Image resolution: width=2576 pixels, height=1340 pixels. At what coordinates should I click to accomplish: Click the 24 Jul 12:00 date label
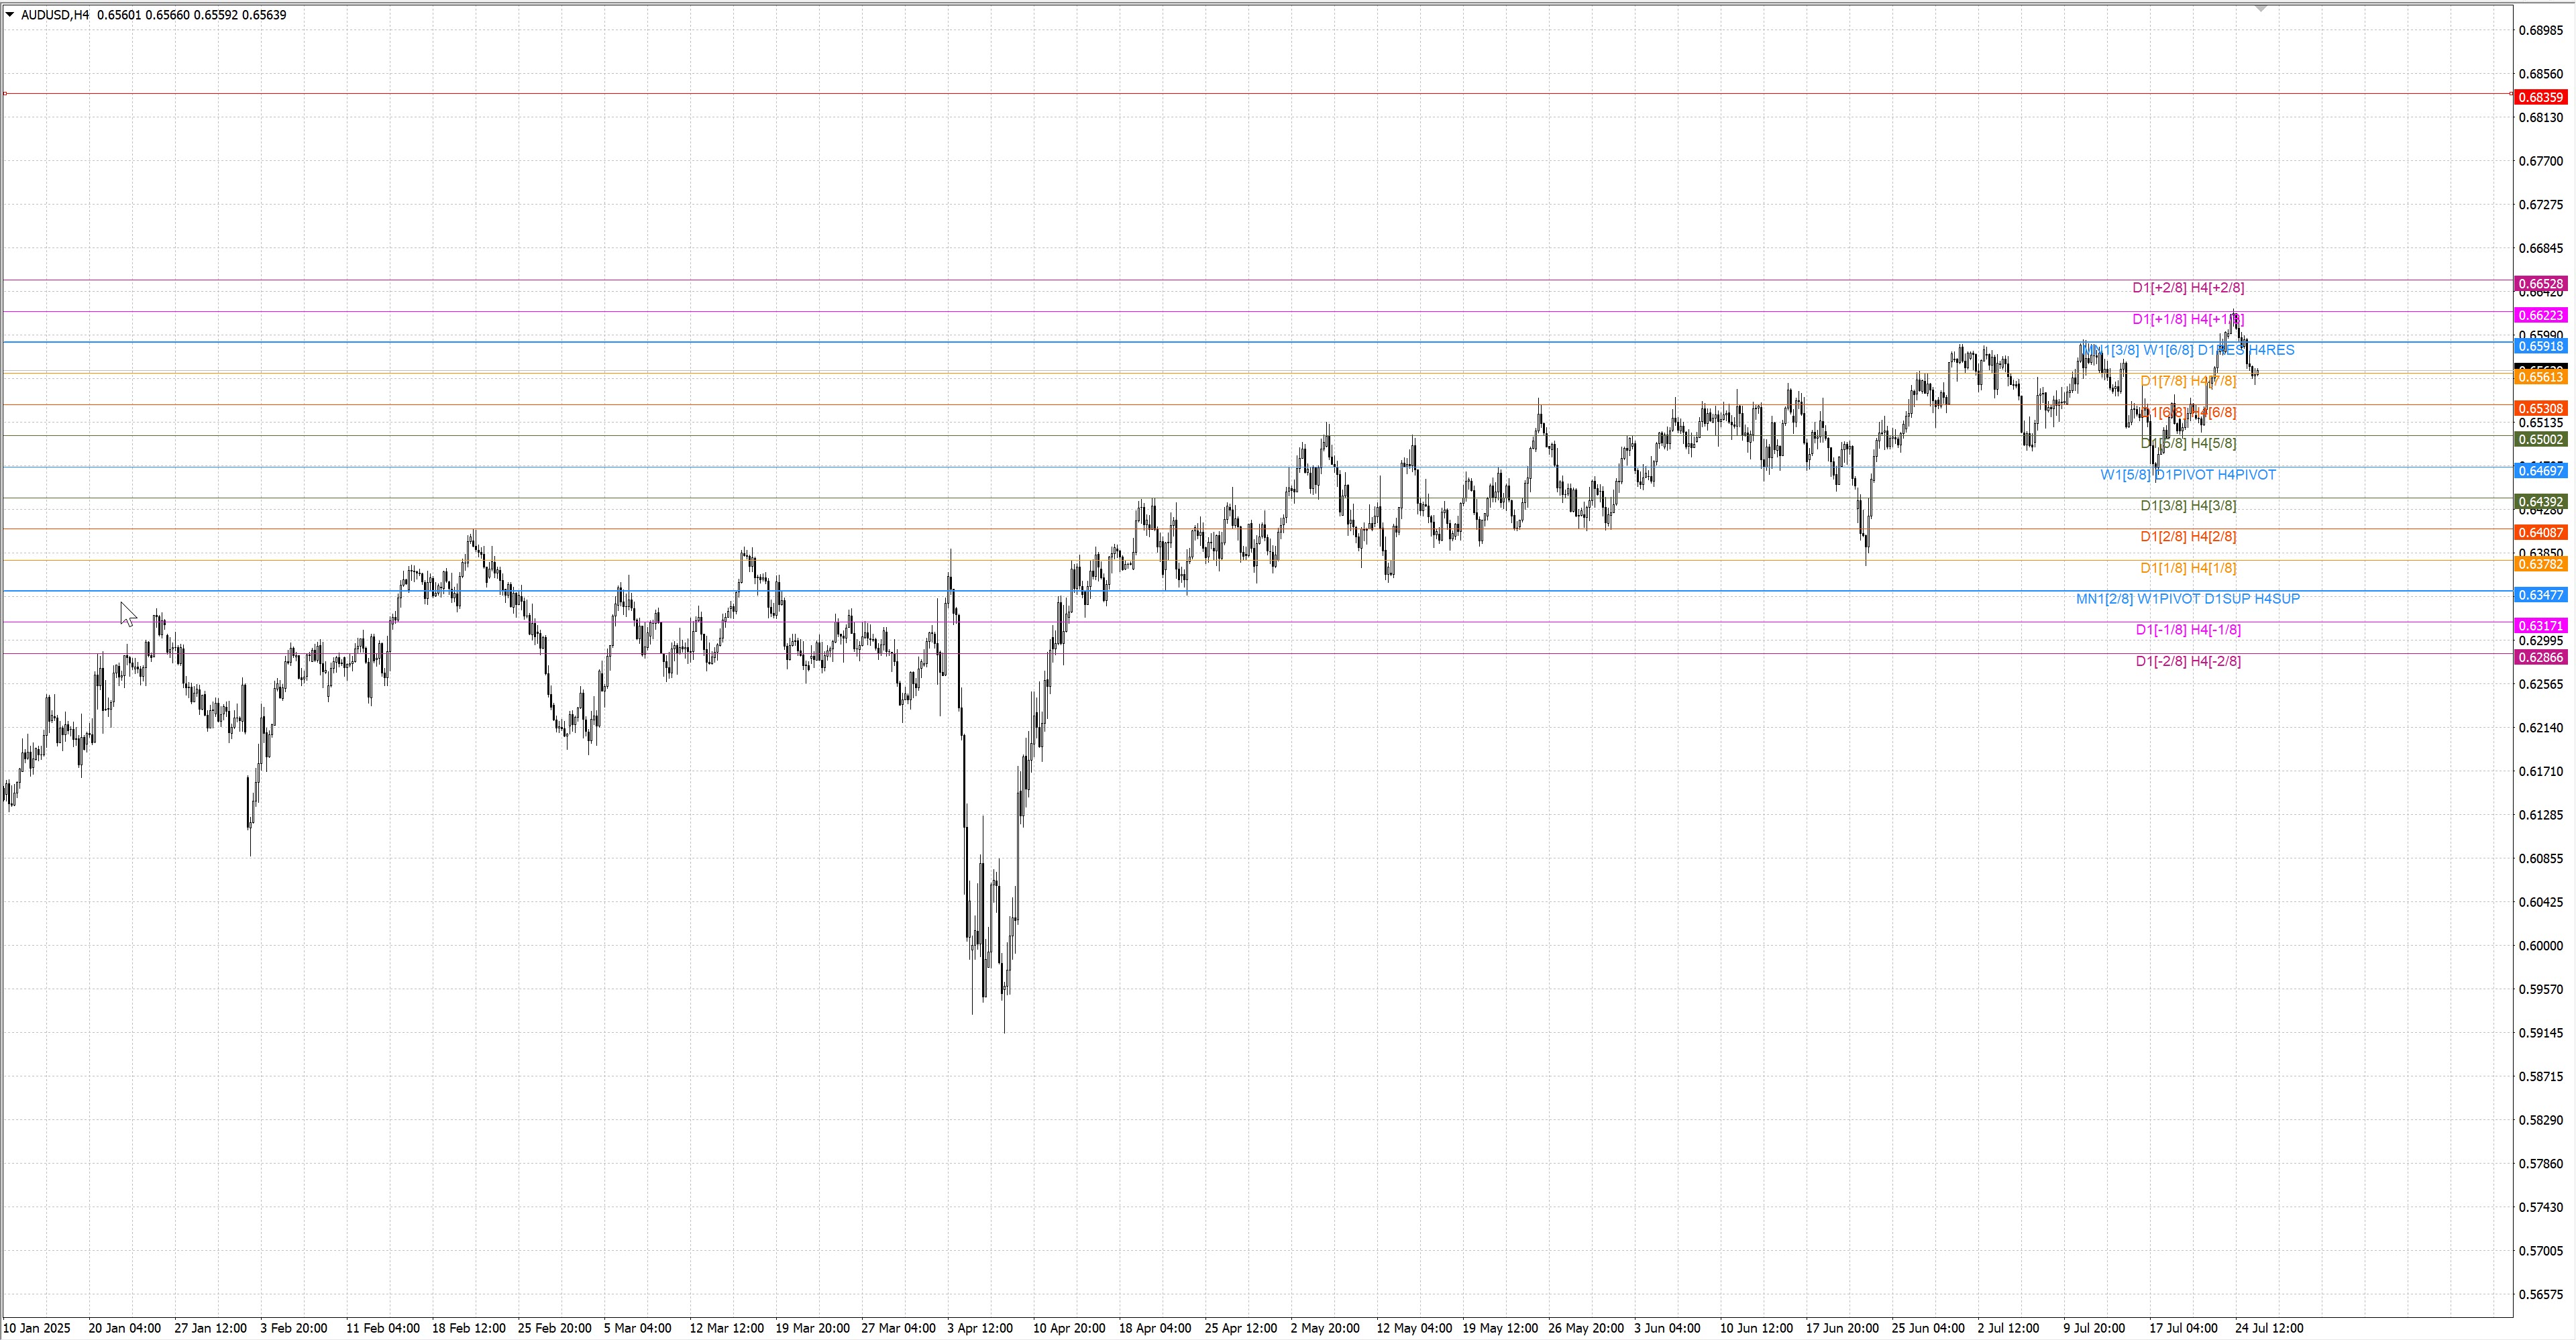(2269, 1328)
